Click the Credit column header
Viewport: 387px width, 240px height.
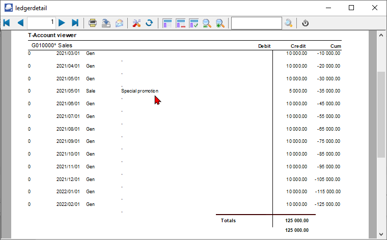(x=298, y=46)
